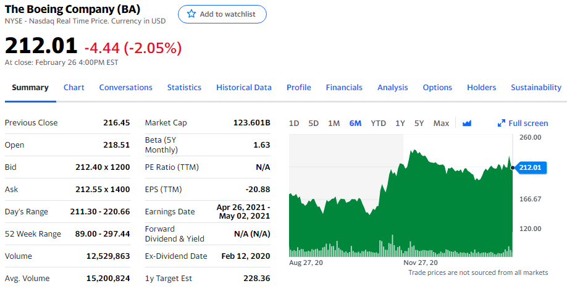567x307 pixels.
Task: Go to the Statistics tab
Action: tap(184, 88)
